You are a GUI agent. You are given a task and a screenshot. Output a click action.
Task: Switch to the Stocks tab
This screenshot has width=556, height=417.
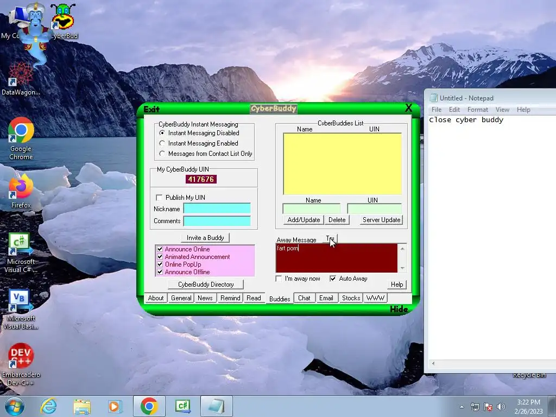(351, 298)
